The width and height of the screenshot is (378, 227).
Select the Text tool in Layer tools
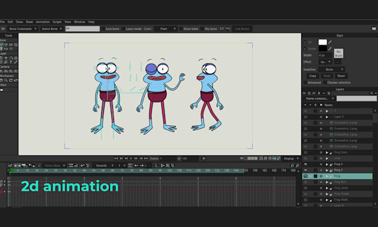11,62
